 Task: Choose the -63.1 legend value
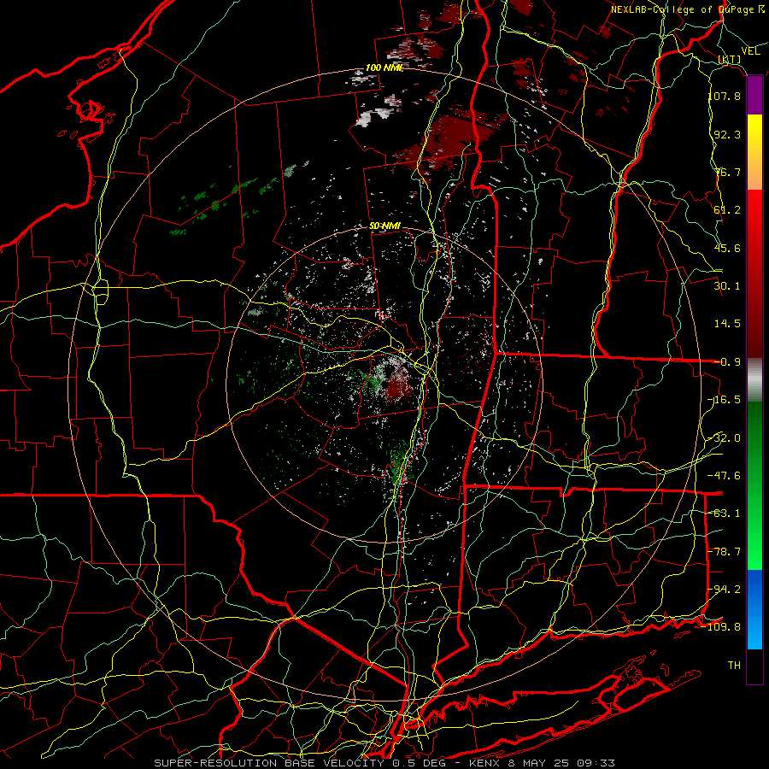(724, 514)
